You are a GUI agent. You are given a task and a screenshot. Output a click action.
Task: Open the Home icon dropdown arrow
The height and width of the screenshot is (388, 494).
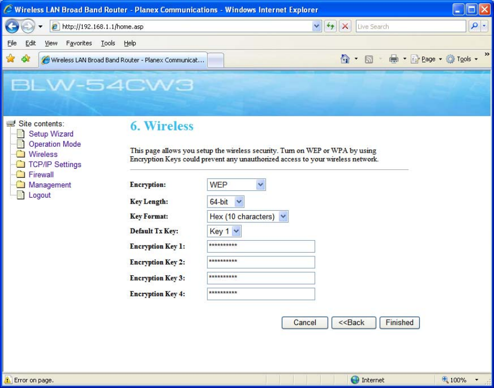pos(356,59)
